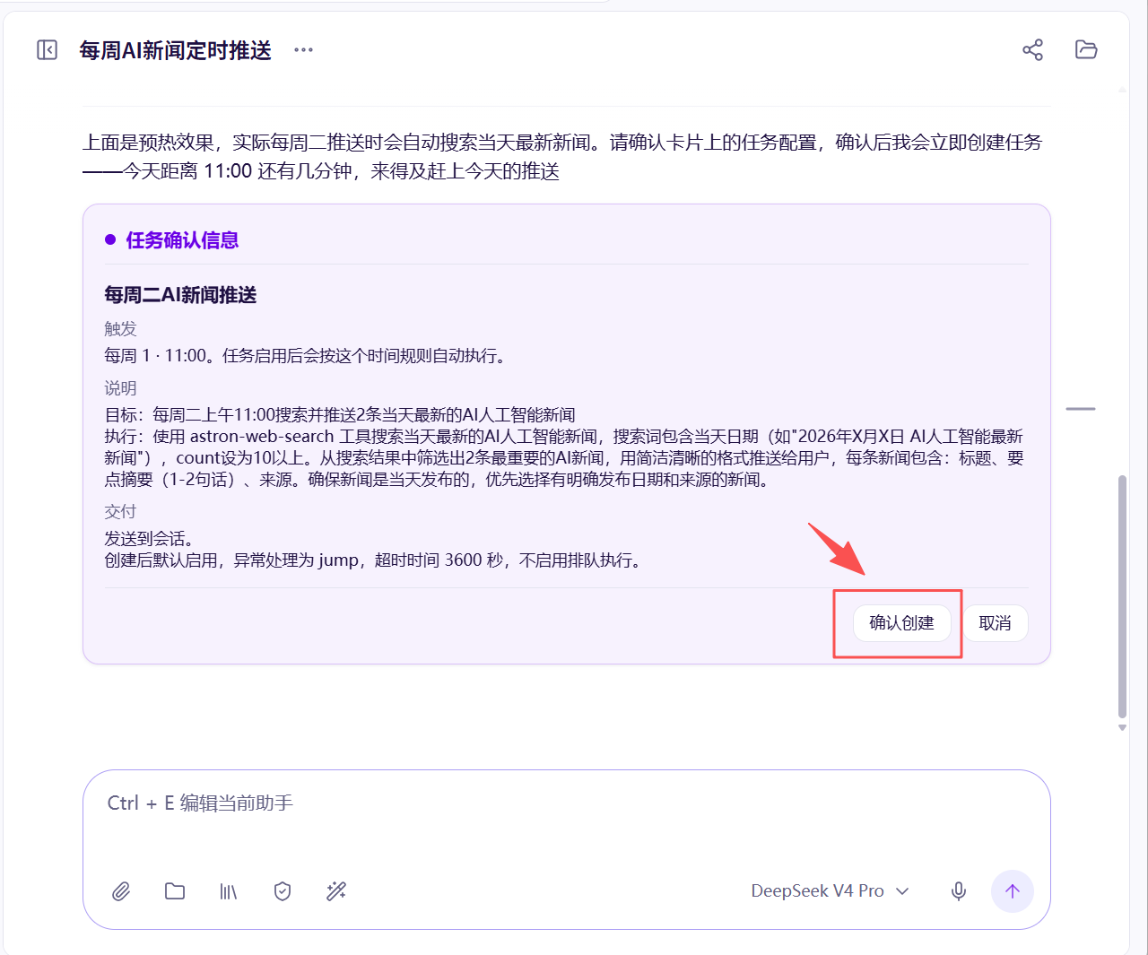
Task: Click the delivery text 发送到会话。
Action: pos(149,539)
